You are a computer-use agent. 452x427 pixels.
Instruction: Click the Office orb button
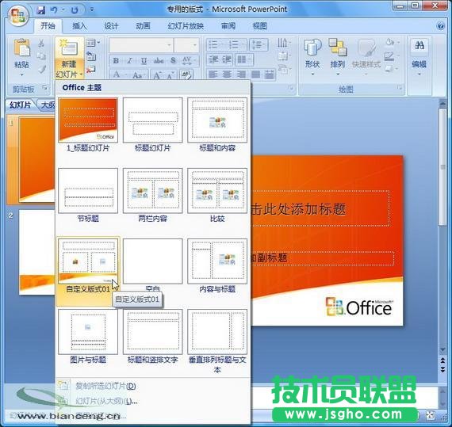[x=18, y=15]
